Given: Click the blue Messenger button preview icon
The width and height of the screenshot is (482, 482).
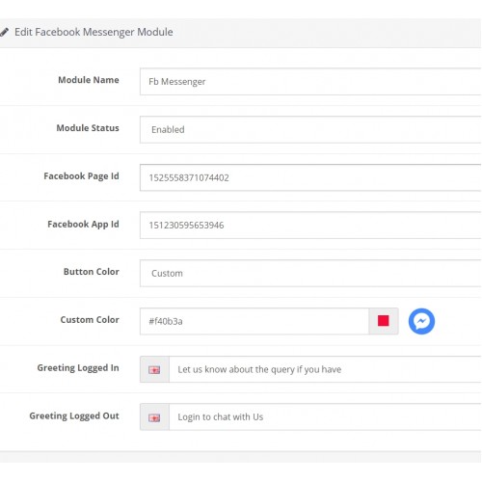Looking at the screenshot, I should click(x=421, y=321).
